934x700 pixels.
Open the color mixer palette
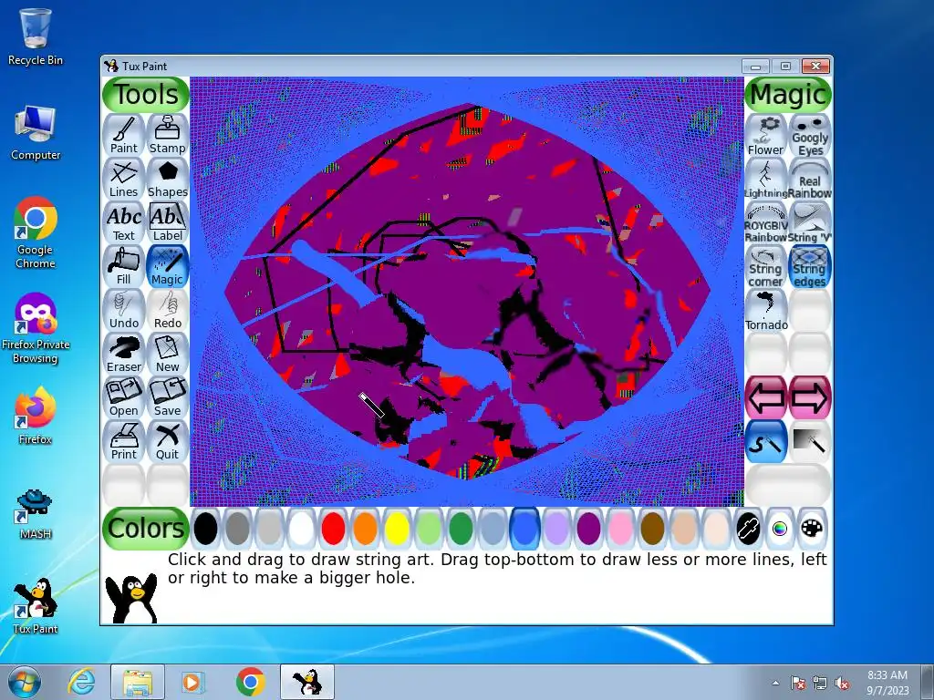(x=812, y=528)
